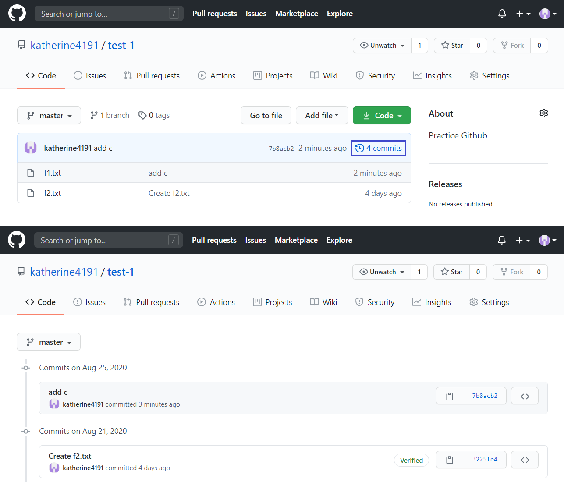Open commit 7b8acb2 from the commits list
Viewport: 564px width, 482px height.
pos(485,396)
